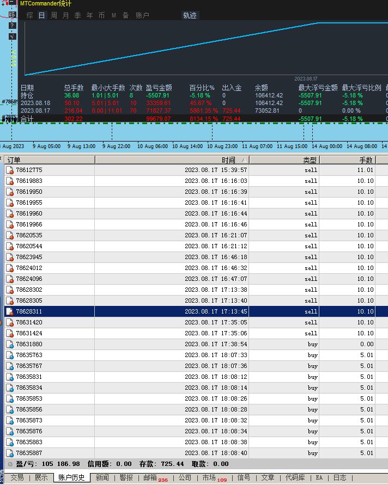Click the sort arrow in the 时间 header

pos(244,160)
